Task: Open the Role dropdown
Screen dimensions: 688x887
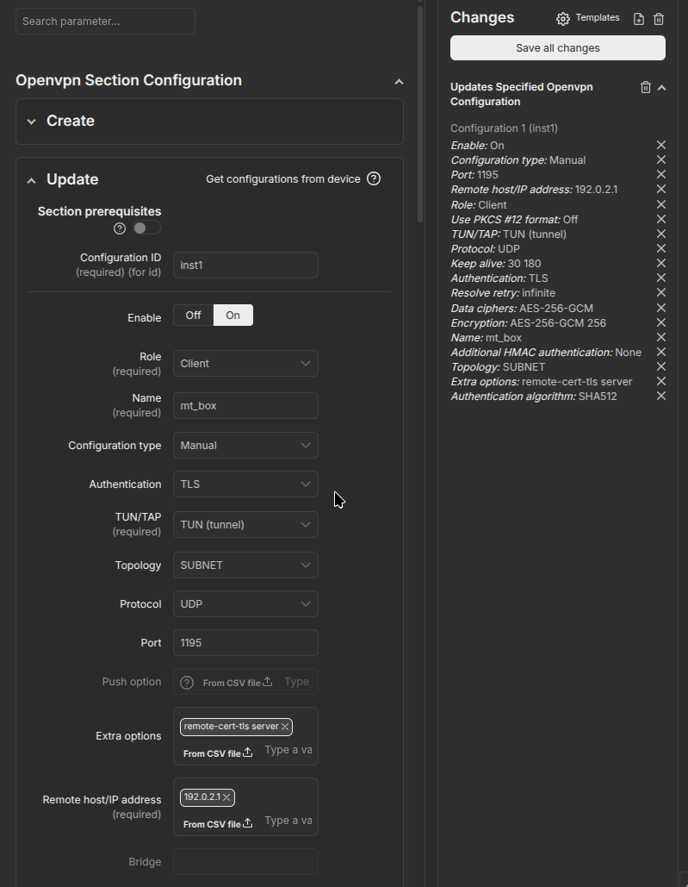Action: (245, 364)
